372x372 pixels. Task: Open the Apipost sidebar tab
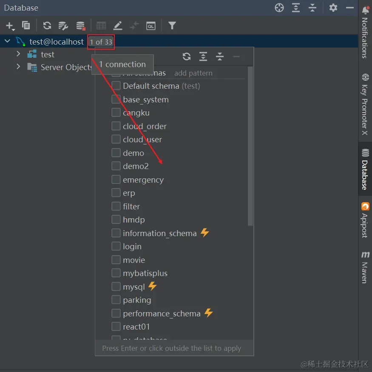click(365, 220)
